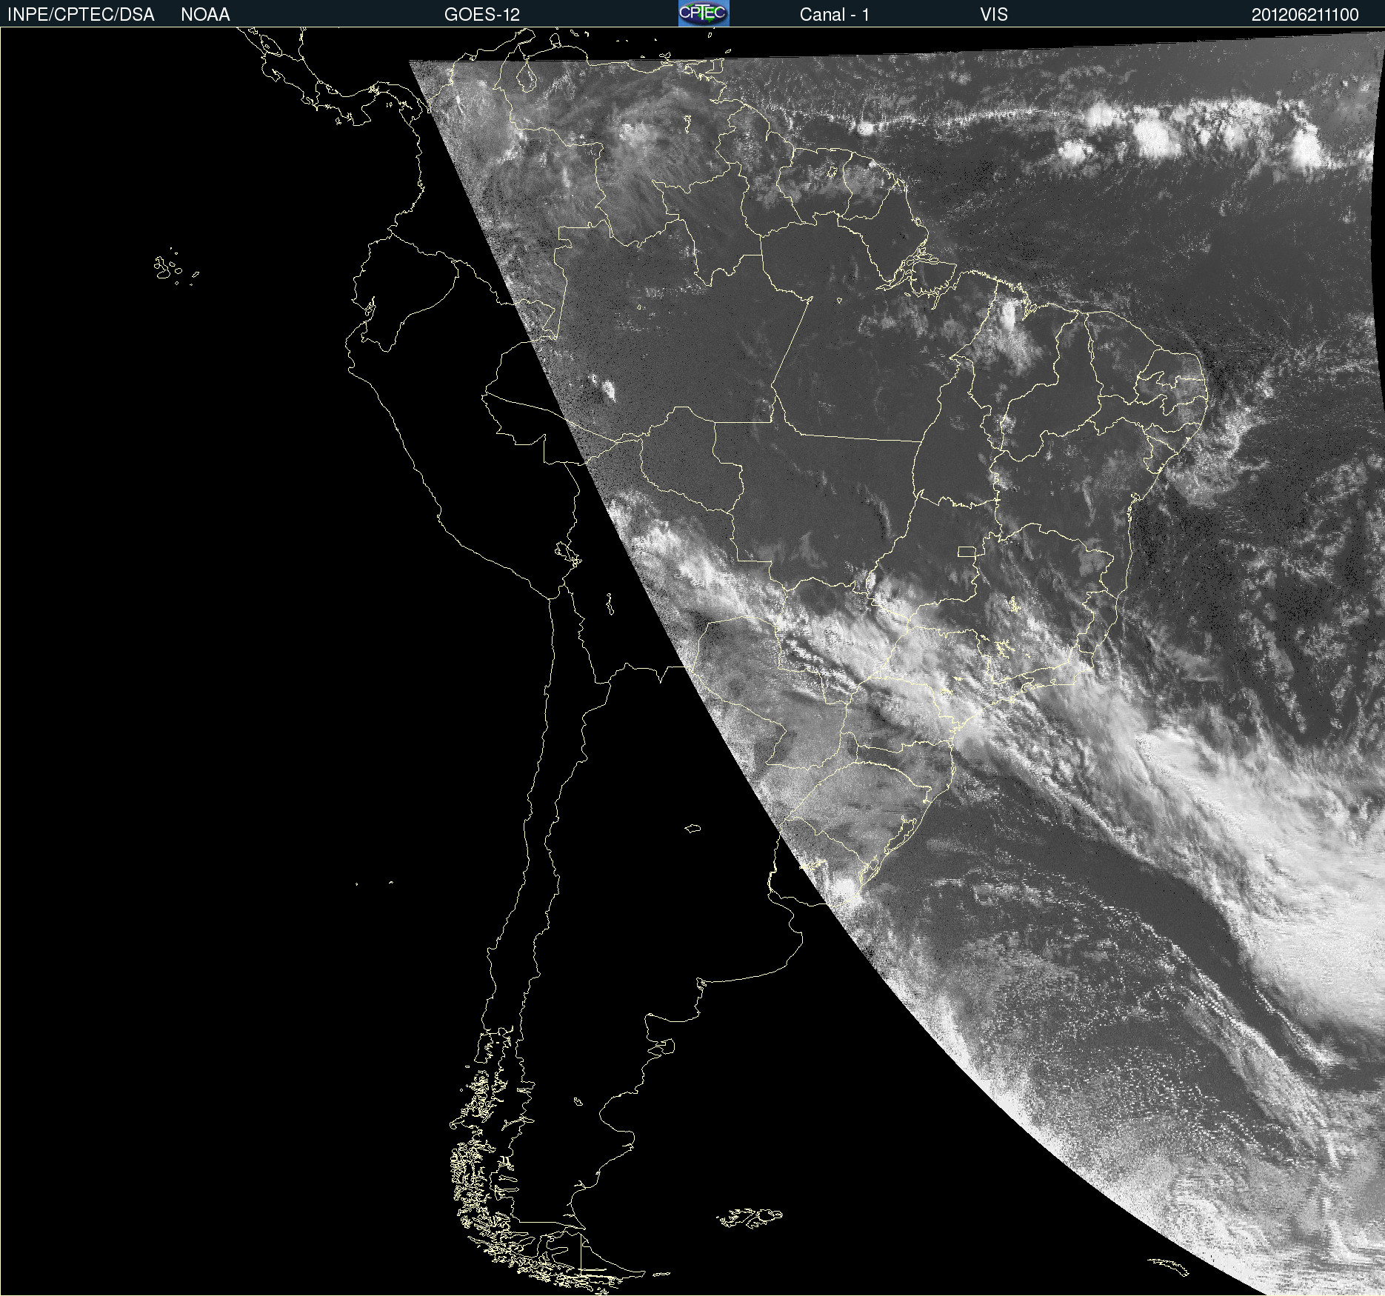Click the GOES-12 satellite label
1385x1296 pixels.
pyautogui.click(x=482, y=15)
